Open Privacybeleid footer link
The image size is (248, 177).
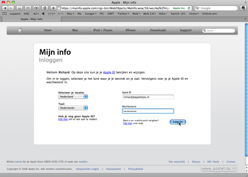136,169
